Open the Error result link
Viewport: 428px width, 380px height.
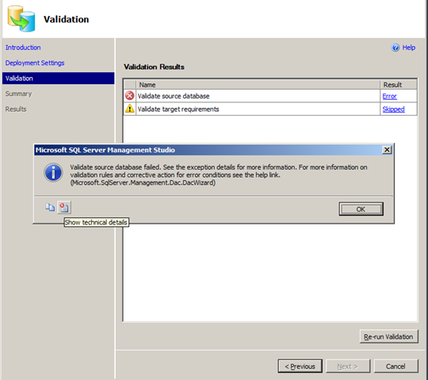(389, 96)
